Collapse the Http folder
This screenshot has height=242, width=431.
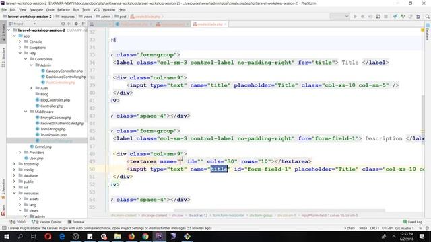coord(20,53)
